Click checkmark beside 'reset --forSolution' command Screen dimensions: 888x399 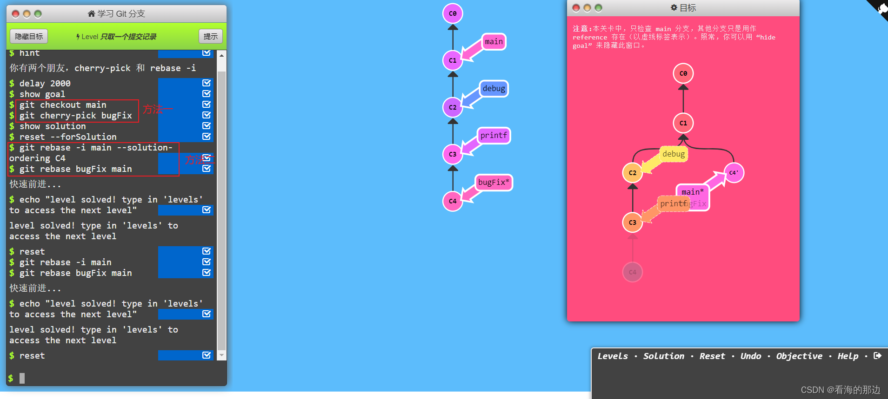[207, 137]
